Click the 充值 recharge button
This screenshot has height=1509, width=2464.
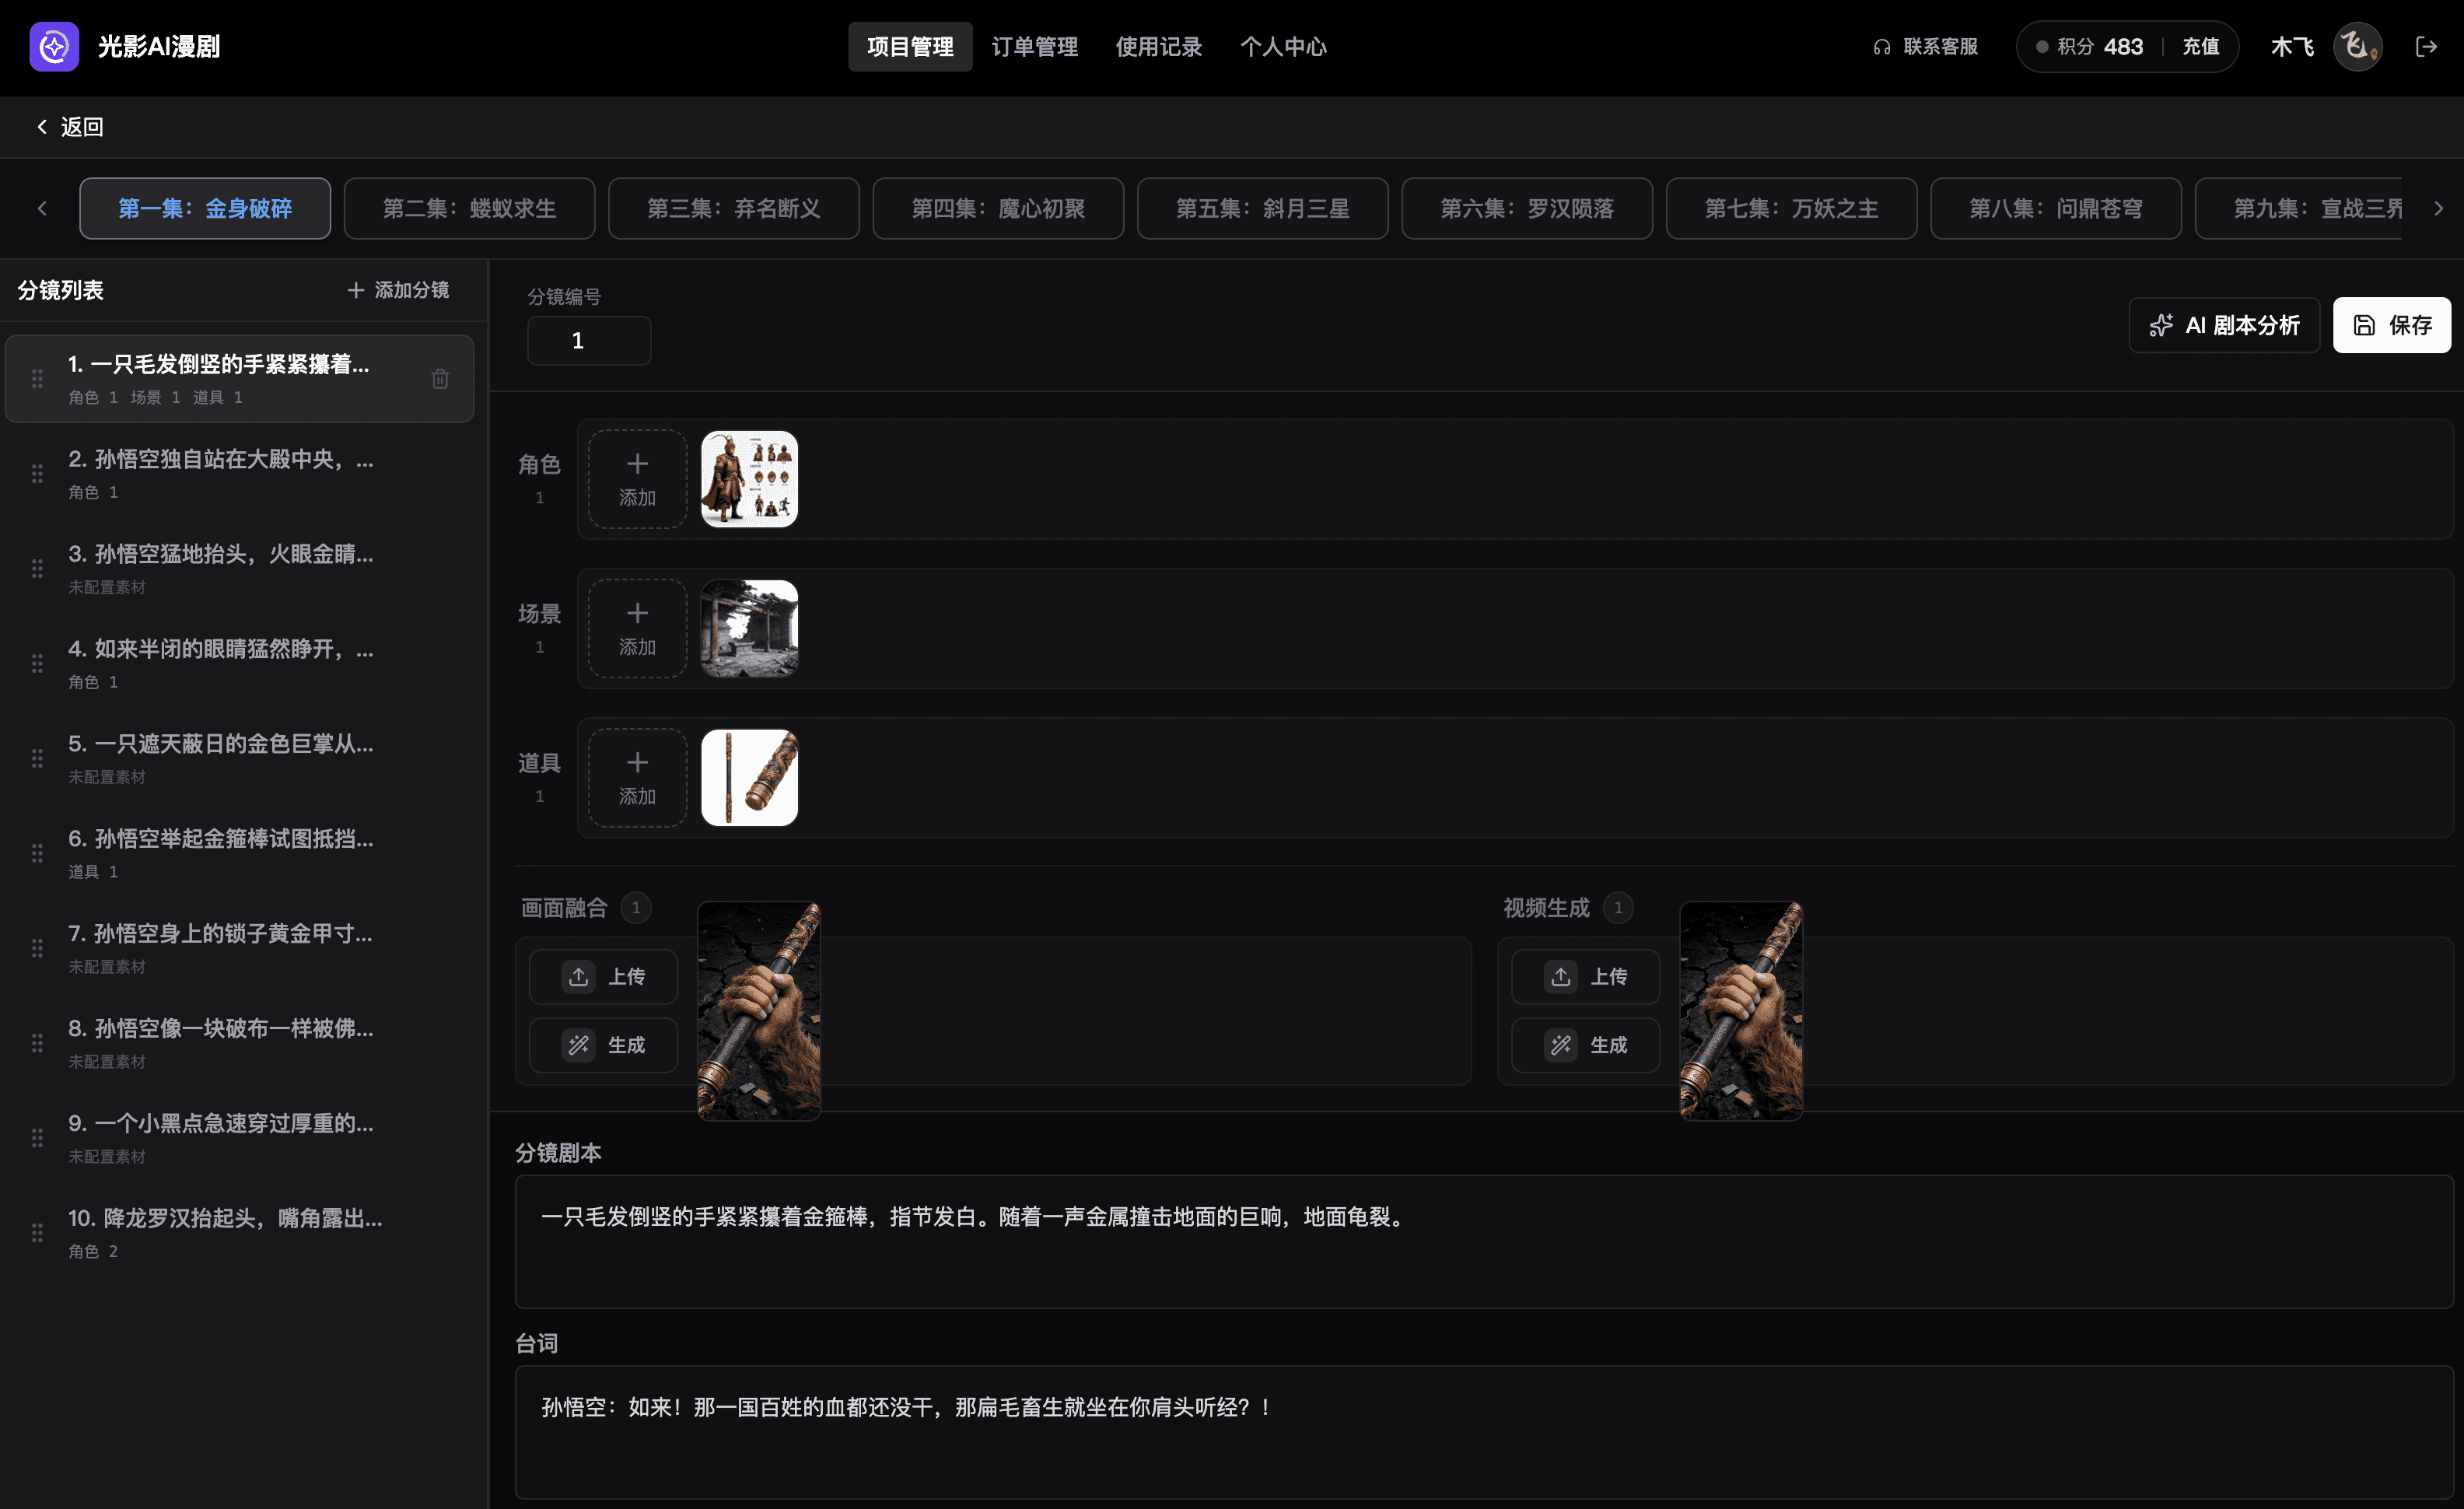click(2200, 46)
